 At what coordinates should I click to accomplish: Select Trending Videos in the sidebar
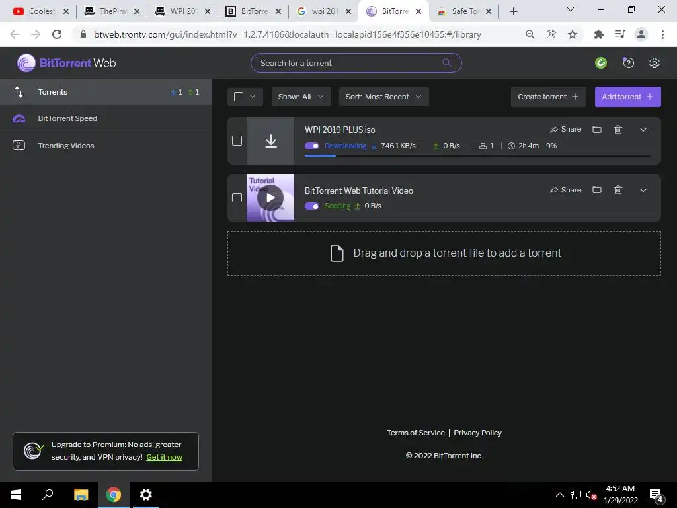point(106,146)
